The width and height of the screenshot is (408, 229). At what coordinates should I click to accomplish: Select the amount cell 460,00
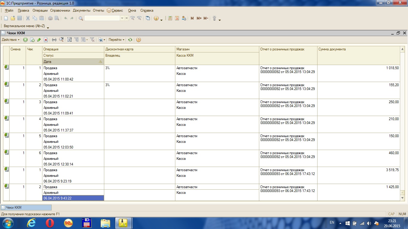click(358, 158)
